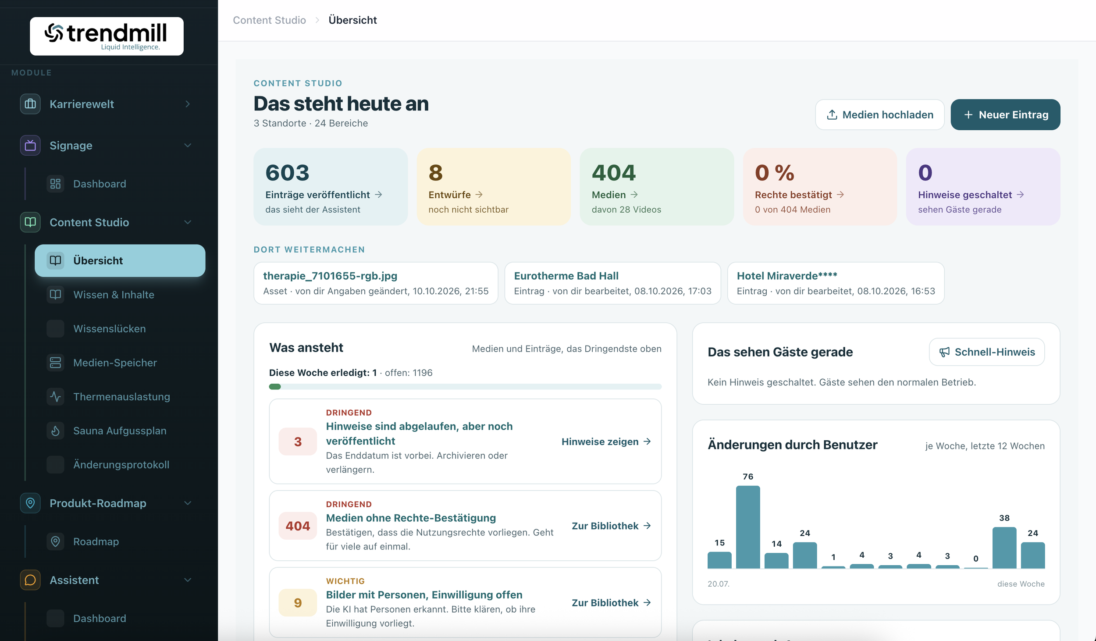Click the Medien-Speicher server icon
This screenshot has width=1096, height=641.
(x=55, y=362)
